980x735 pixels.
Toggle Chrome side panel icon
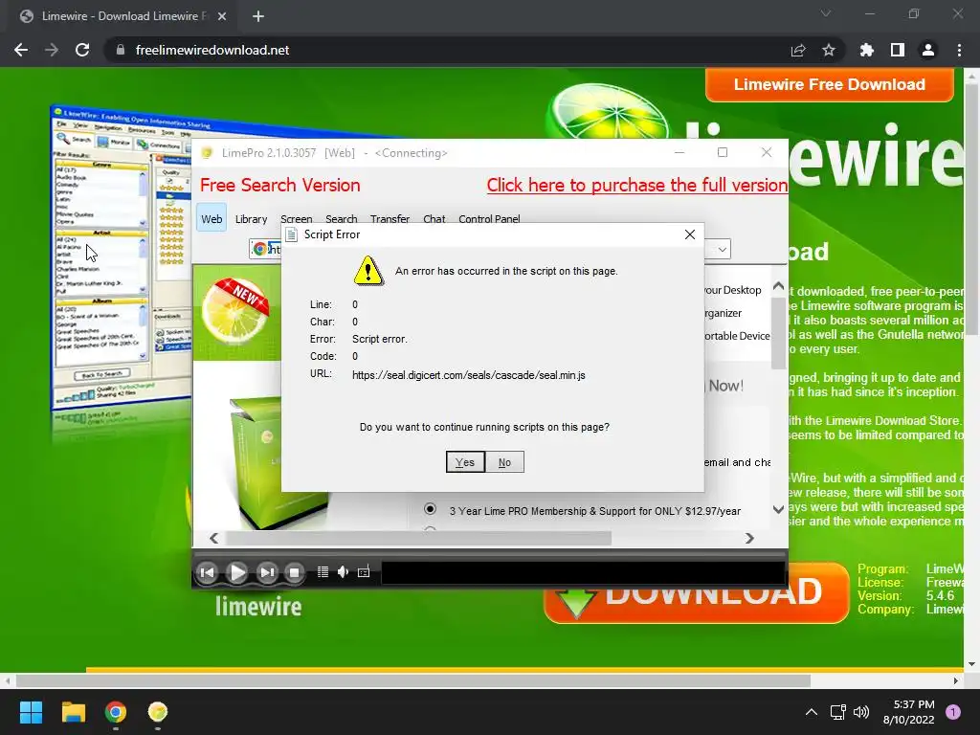coord(898,50)
